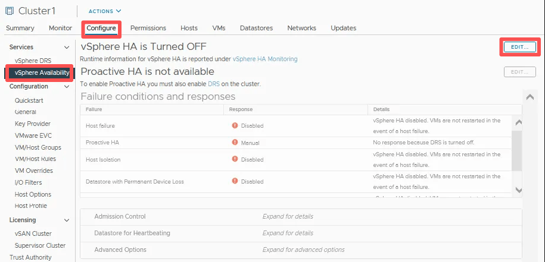The image size is (545, 262).
Task: Click Datastore with Permanent Device Loss warning icon
Action: click(x=235, y=181)
